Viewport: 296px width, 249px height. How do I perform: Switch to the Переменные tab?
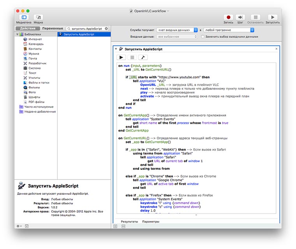(53, 28)
